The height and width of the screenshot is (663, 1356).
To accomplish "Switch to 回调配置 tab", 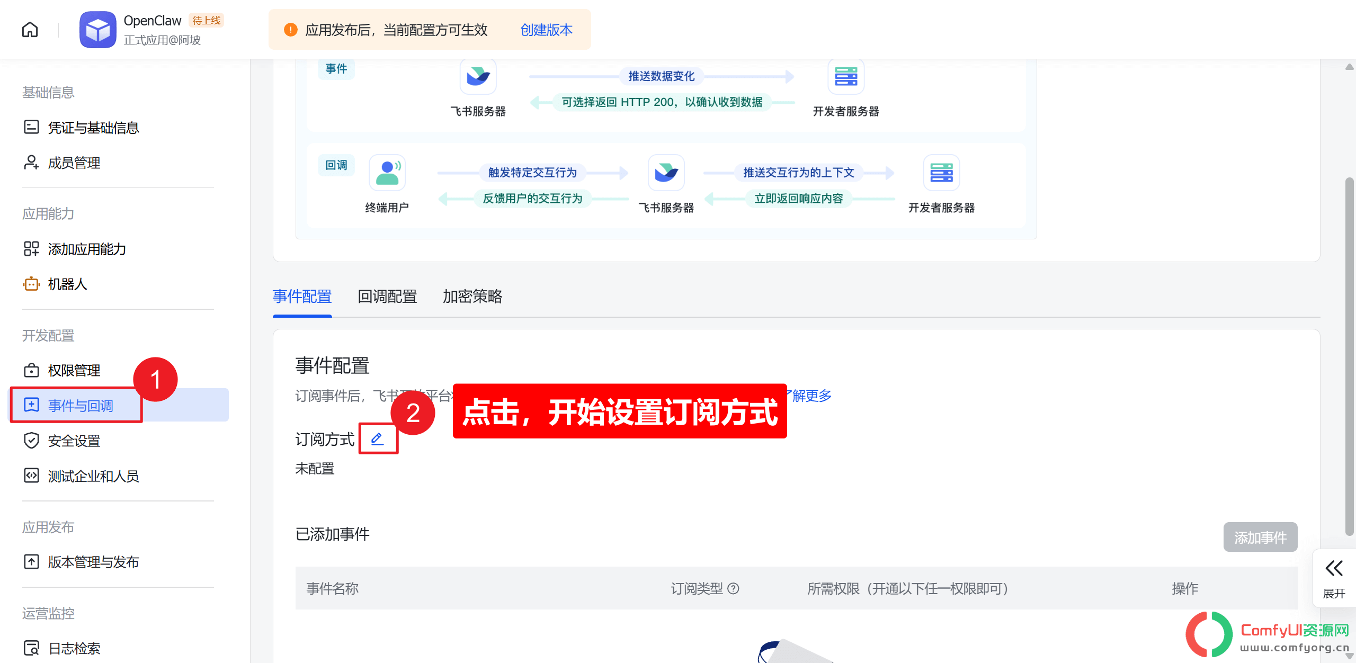I will click(x=387, y=296).
